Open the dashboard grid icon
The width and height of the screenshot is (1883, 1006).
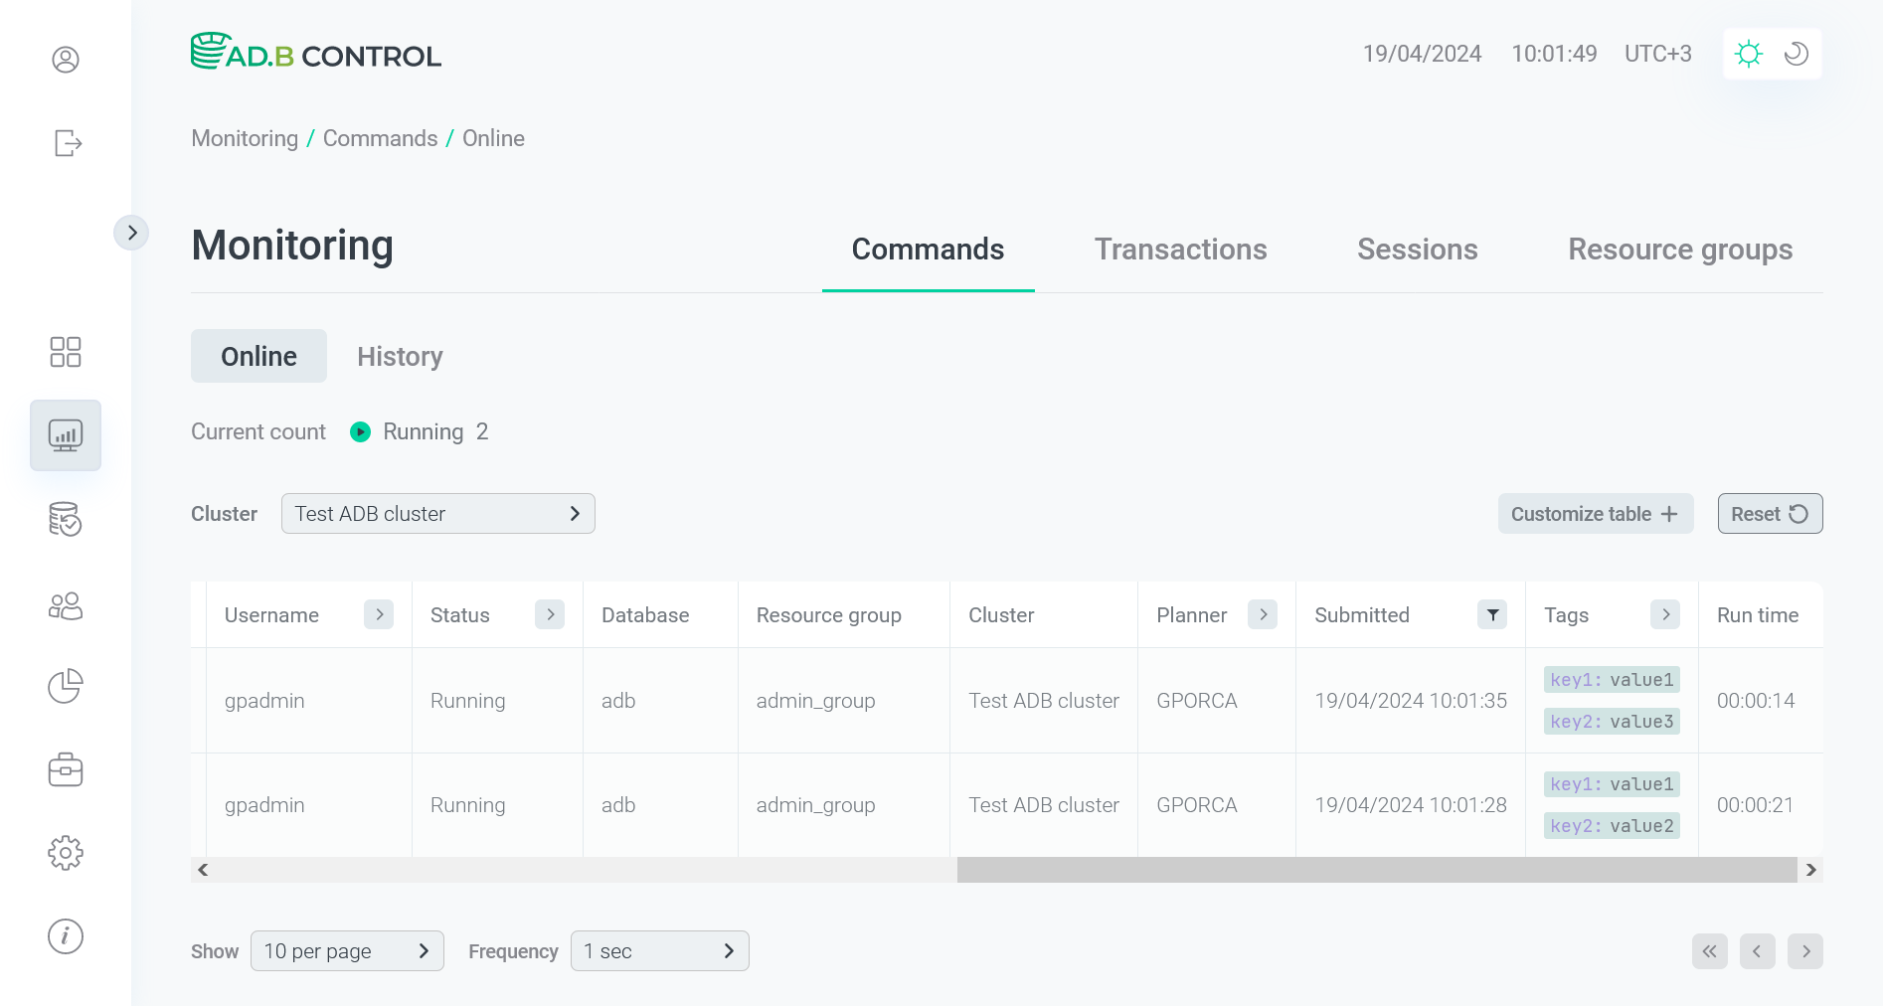click(x=66, y=352)
